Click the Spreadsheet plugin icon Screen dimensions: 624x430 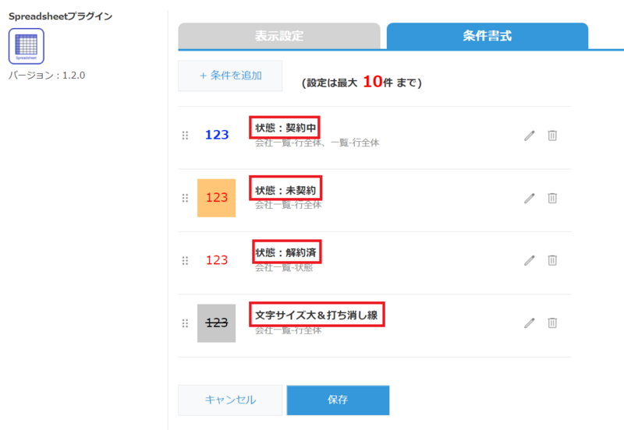pyautogui.click(x=26, y=46)
